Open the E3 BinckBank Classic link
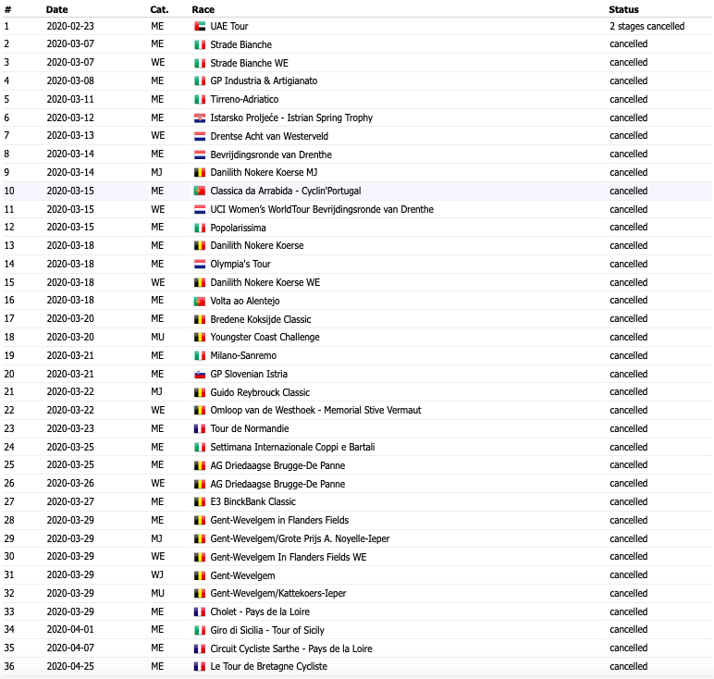 252,502
